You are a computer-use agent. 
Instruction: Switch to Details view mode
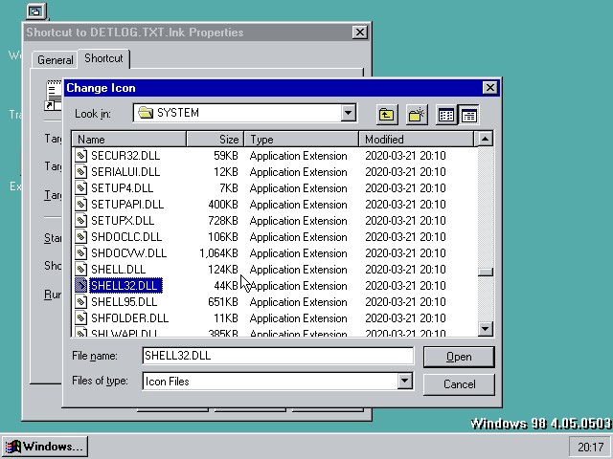(x=468, y=115)
